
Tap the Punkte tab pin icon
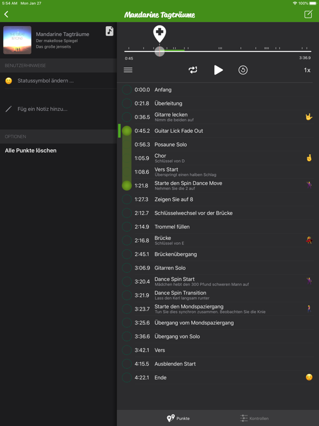(x=171, y=418)
